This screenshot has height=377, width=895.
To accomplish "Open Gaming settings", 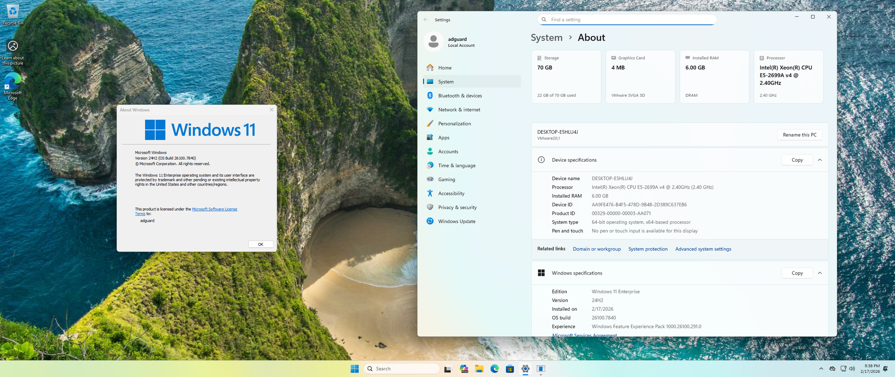I will click(446, 179).
